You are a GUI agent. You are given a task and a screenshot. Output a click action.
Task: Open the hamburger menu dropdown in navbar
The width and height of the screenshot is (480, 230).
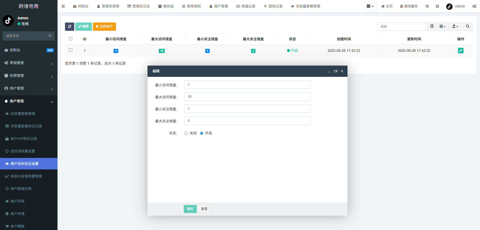coord(370,6)
